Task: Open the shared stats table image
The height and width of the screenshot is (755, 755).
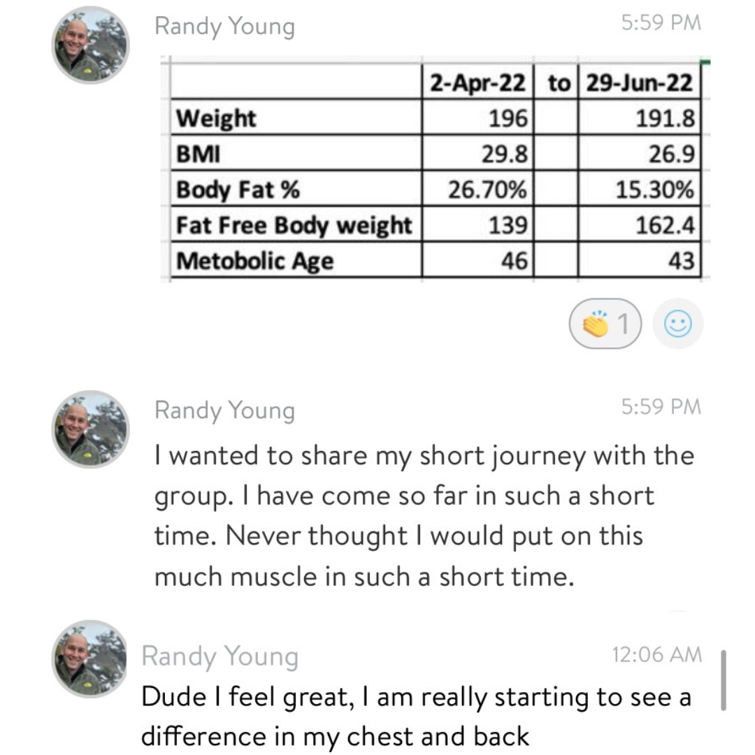Action: pos(436,168)
